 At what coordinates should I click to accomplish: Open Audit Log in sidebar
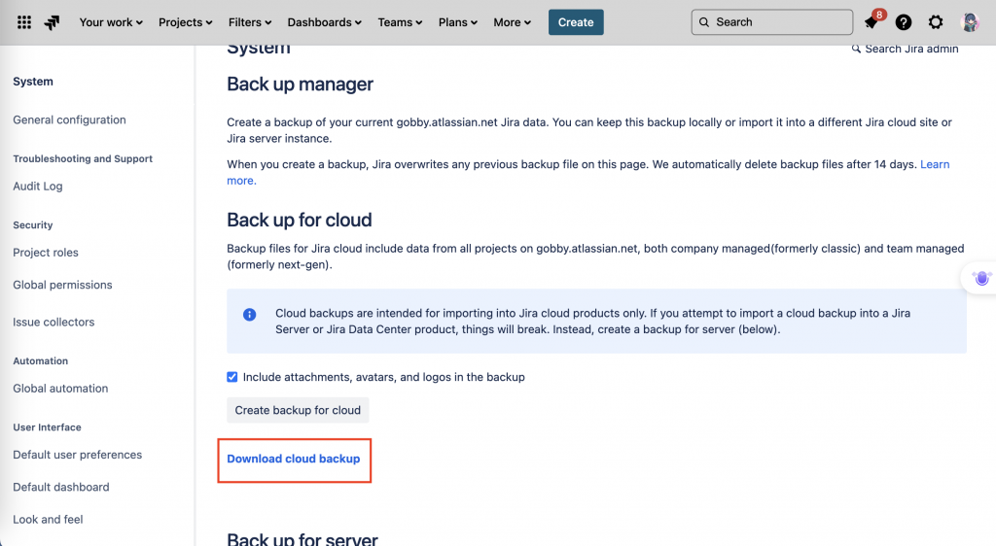38,187
